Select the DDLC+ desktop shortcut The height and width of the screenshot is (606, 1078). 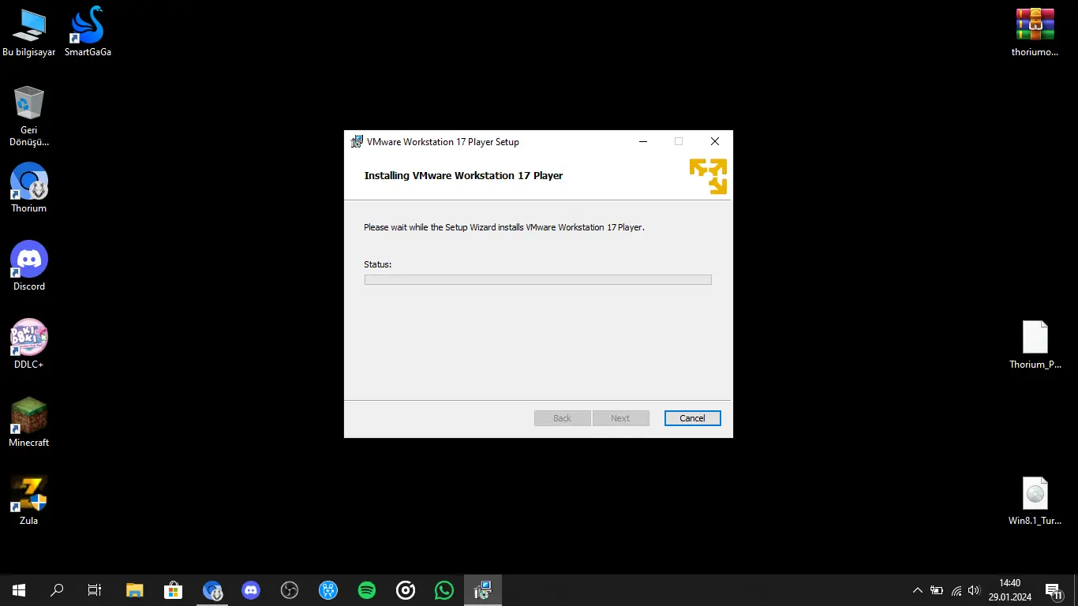(29, 344)
